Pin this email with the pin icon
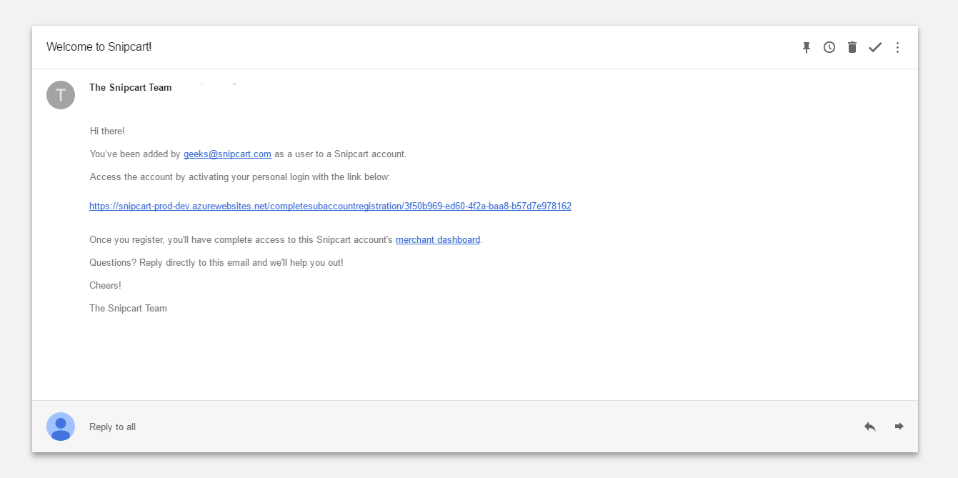The image size is (958, 478). [807, 47]
